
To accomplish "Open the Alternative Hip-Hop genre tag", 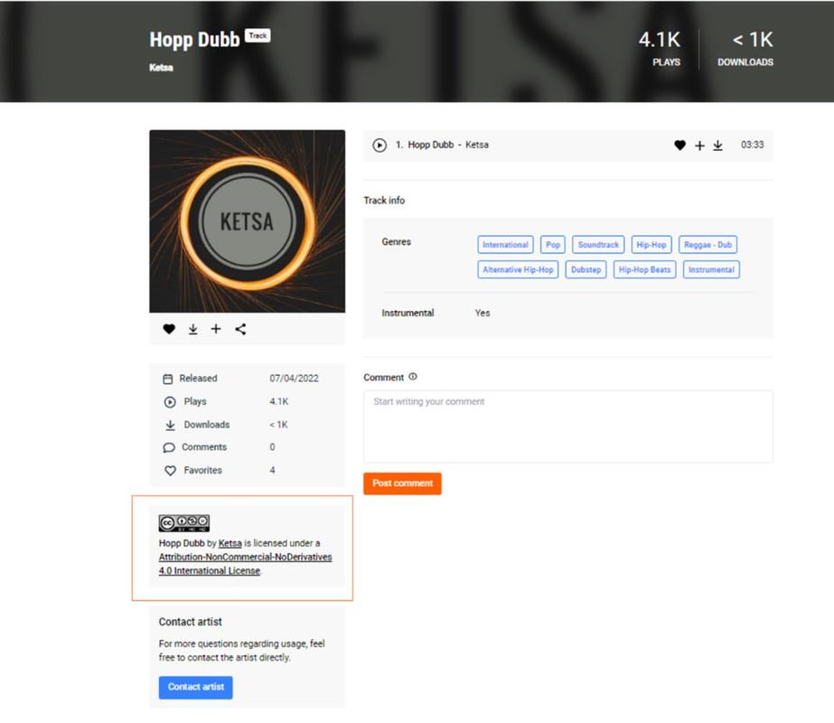I will pyautogui.click(x=518, y=269).
